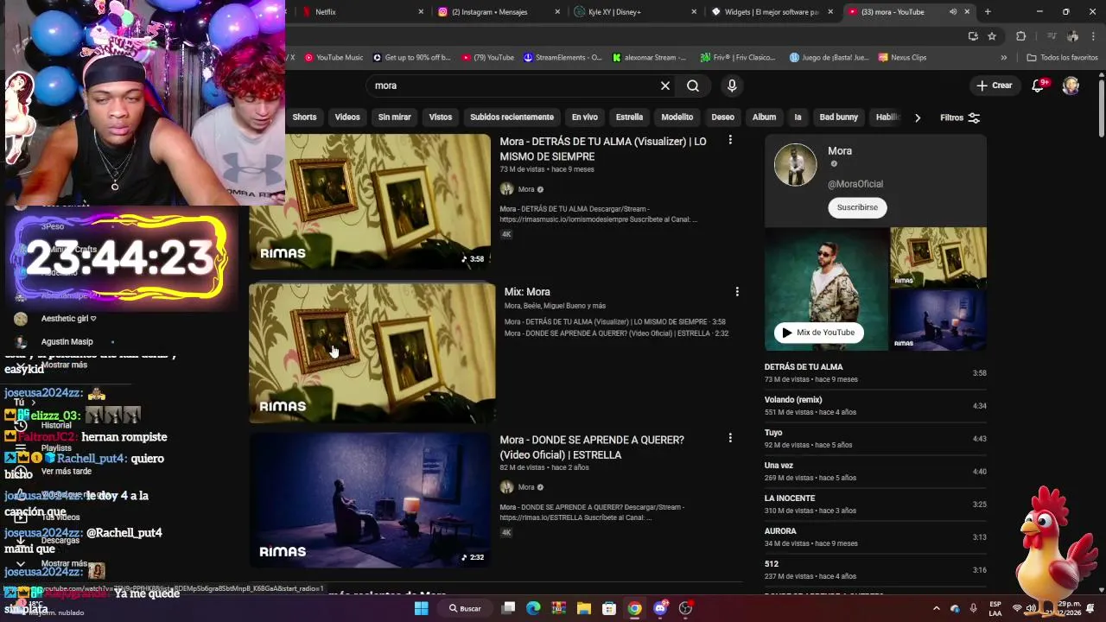Open options for DONDE SE APRENDE A QUERER result
This screenshot has width=1106, height=622.
click(730, 438)
